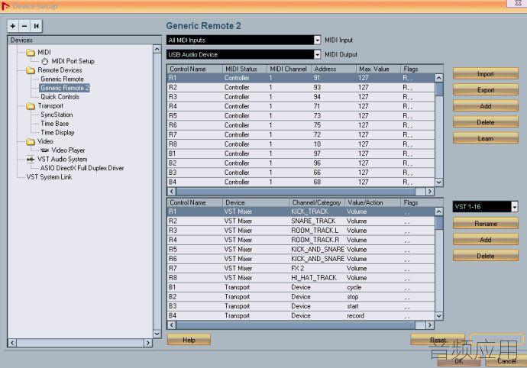Viewport: 527px width, 368px height.
Task: Click FX 2 channel cell
Action: (297, 269)
